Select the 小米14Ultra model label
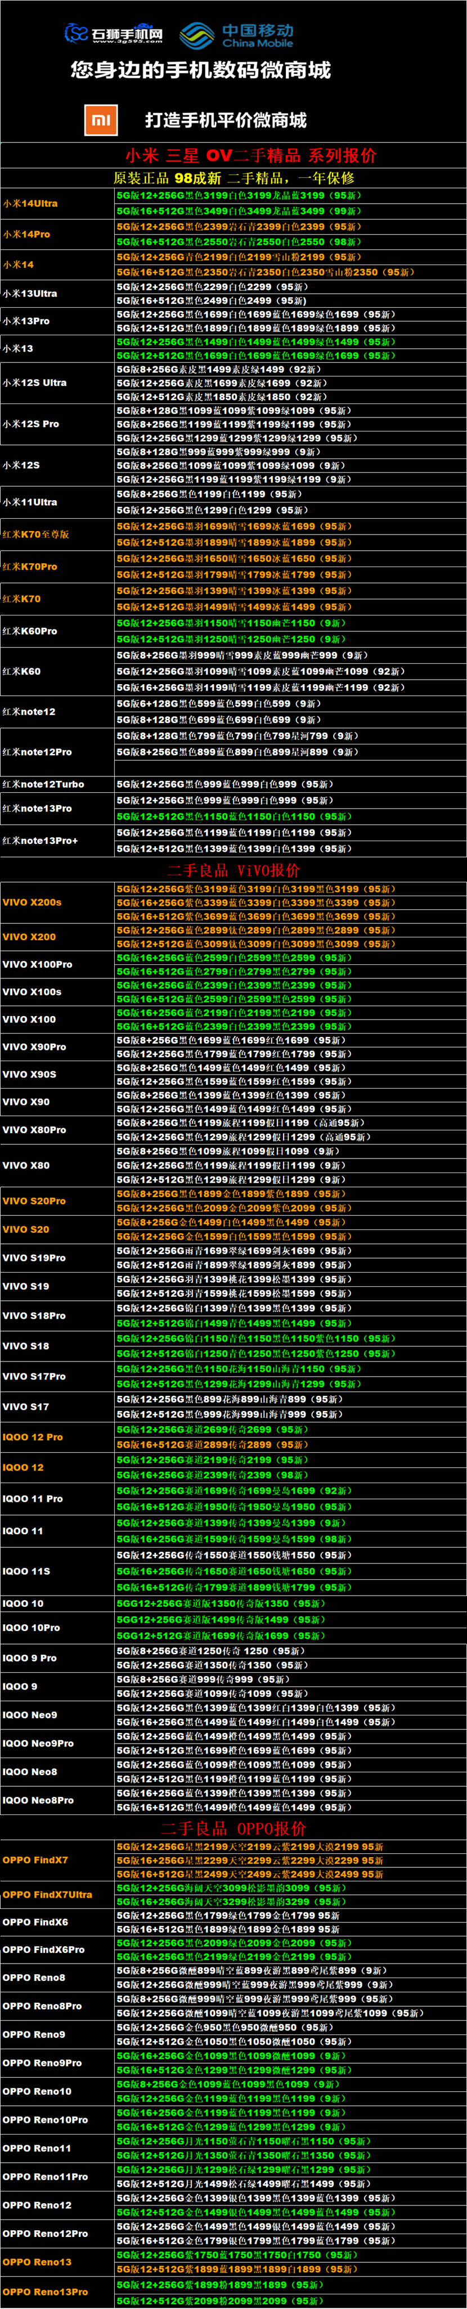 (30, 204)
